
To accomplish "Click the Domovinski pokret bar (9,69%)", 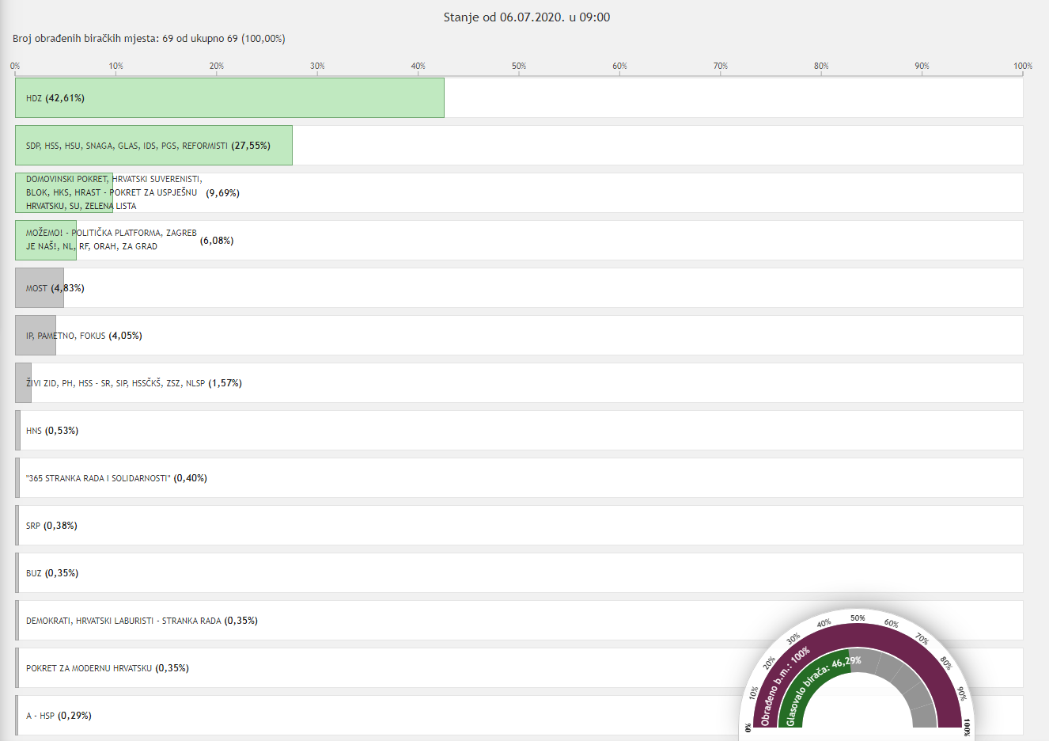I will point(64,193).
